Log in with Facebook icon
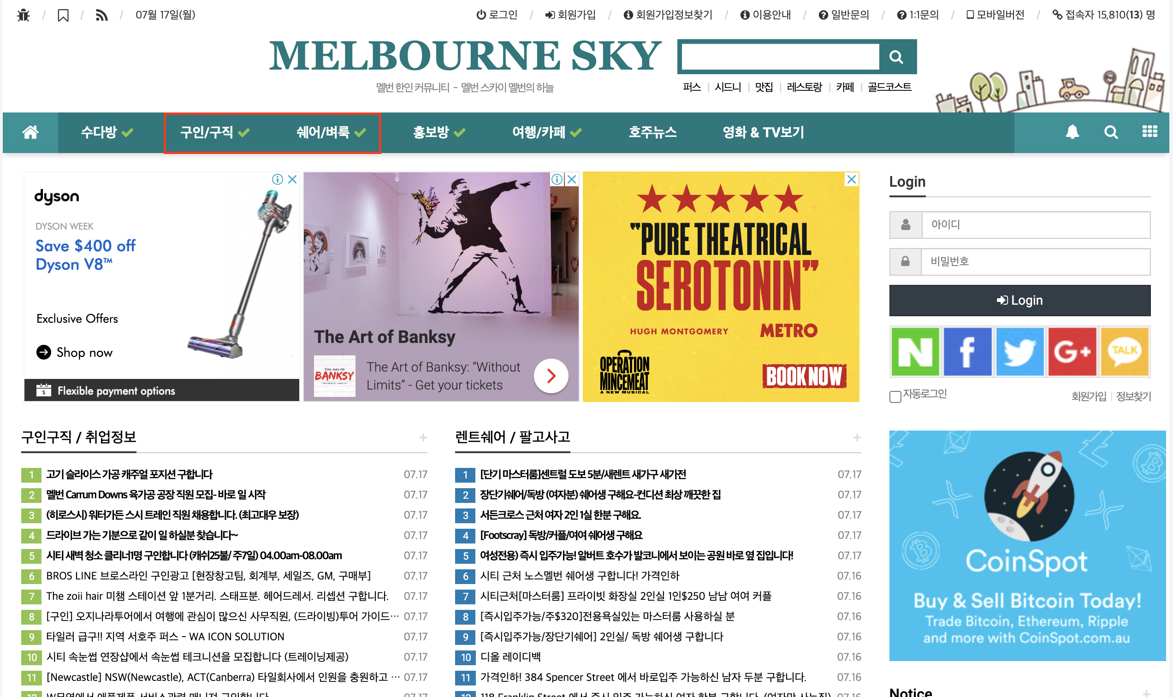The image size is (1173, 697). coord(967,352)
